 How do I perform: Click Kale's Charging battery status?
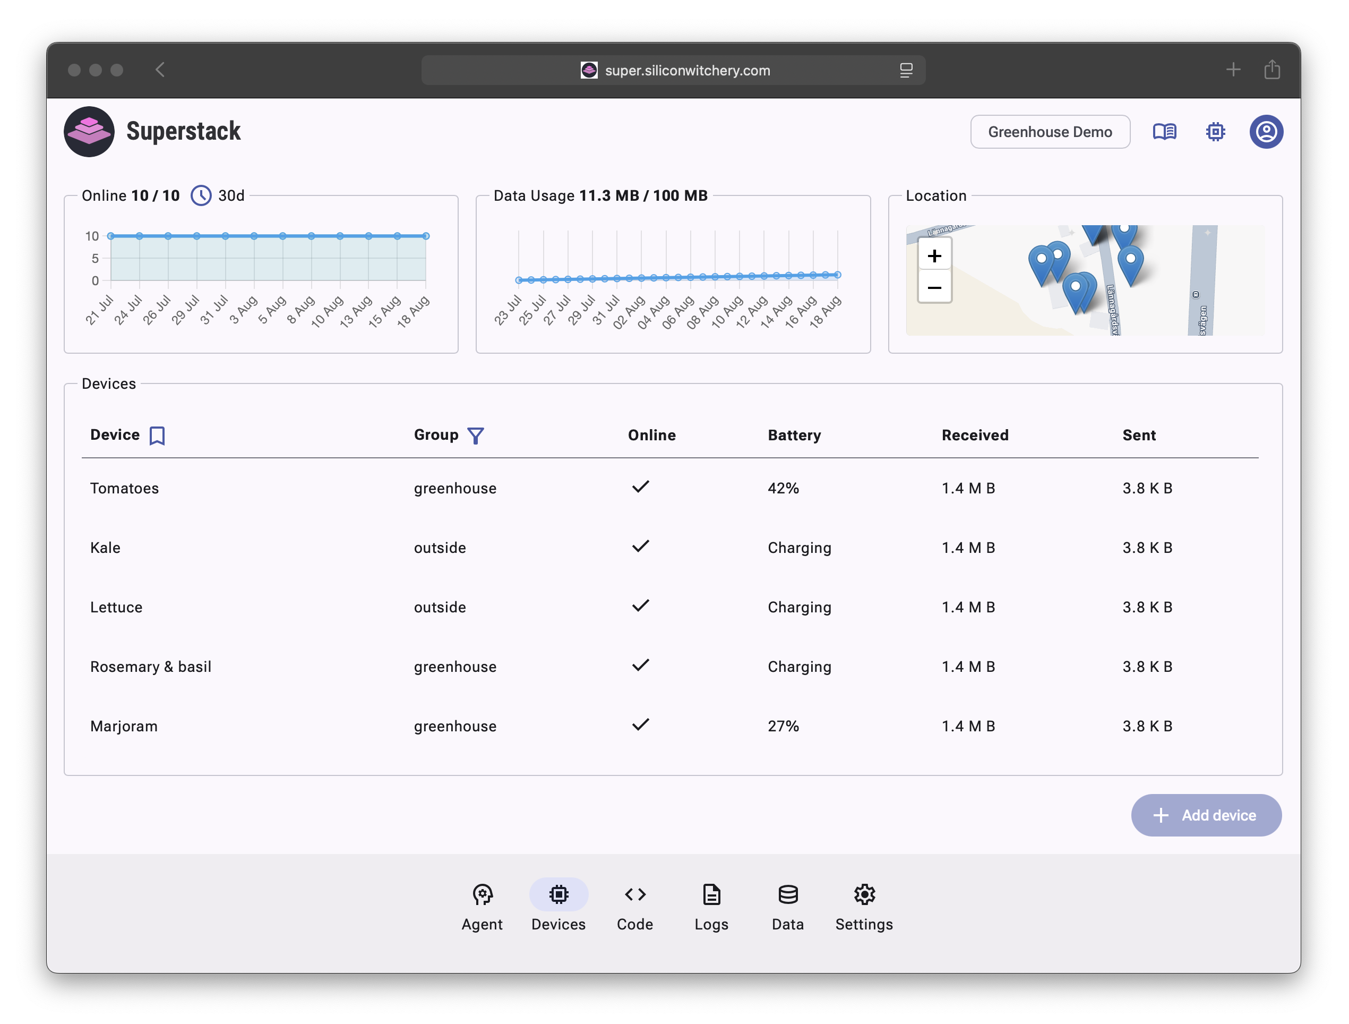[x=799, y=548]
